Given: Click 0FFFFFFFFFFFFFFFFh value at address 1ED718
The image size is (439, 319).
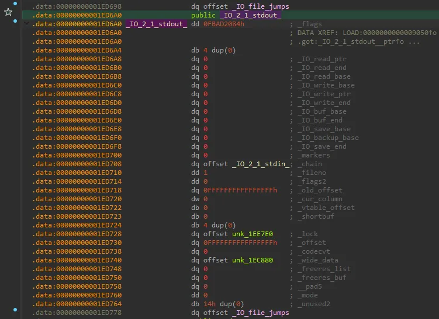Looking at the screenshot, I should [240, 190].
